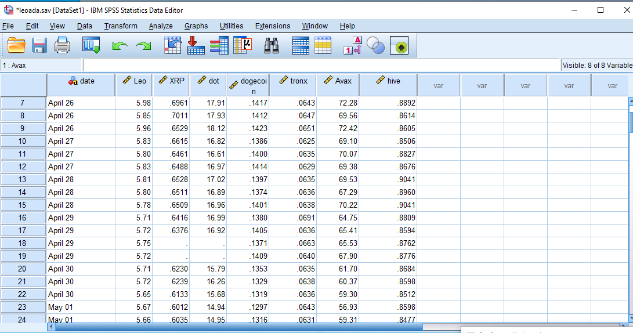Open the View menu
The height and width of the screenshot is (333, 633).
pyautogui.click(x=57, y=26)
